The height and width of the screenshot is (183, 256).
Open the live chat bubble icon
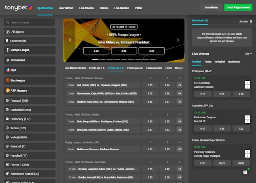(x=245, y=172)
